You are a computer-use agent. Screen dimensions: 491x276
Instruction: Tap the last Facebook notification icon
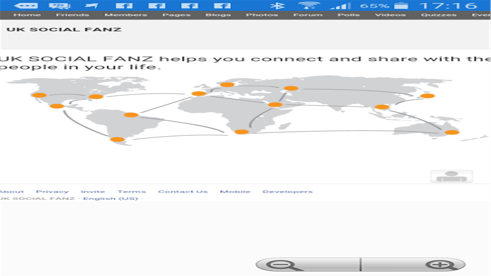(222, 6)
